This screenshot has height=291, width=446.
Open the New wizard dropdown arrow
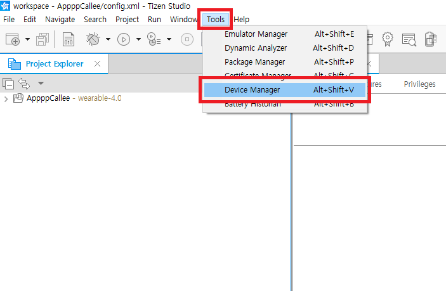pyautogui.click(x=27, y=39)
